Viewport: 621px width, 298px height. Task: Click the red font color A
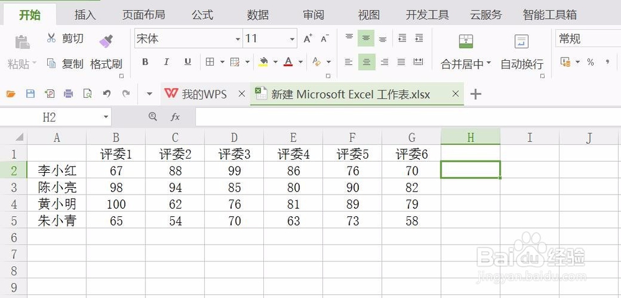(x=288, y=62)
